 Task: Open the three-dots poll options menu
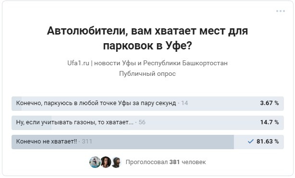coord(280,11)
